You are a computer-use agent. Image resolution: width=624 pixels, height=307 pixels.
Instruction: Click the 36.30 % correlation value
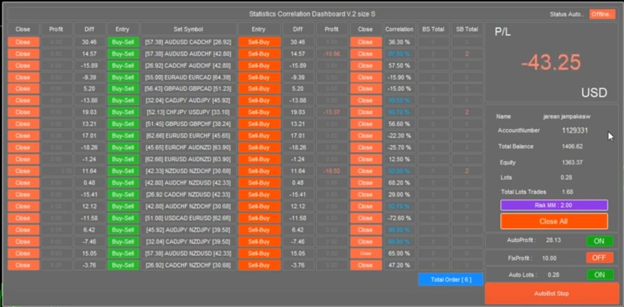(x=399, y=42)
